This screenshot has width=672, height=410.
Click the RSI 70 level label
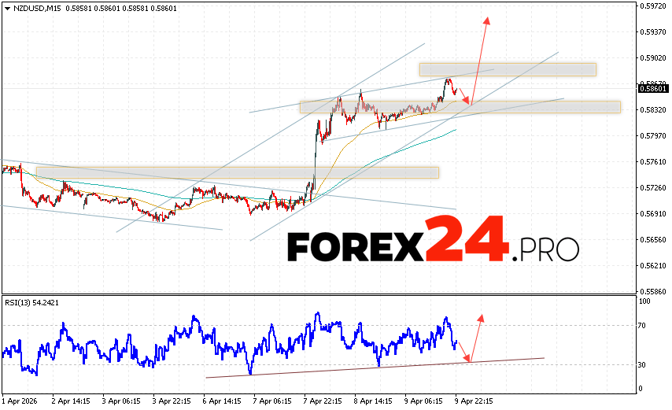tap(644, 325)
